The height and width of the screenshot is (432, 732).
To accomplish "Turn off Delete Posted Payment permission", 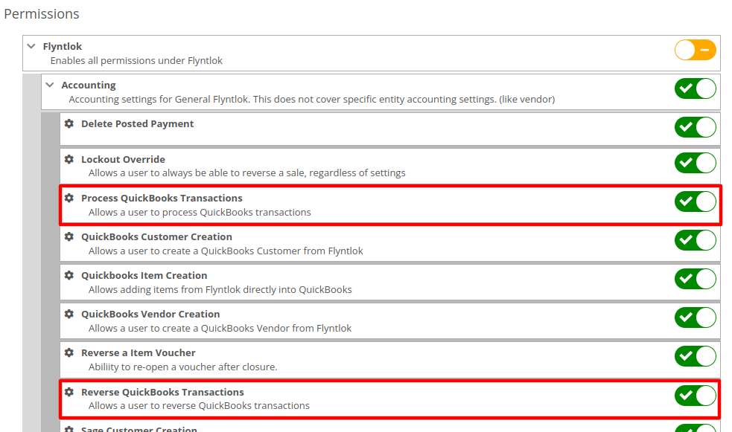I will [695, 127].
